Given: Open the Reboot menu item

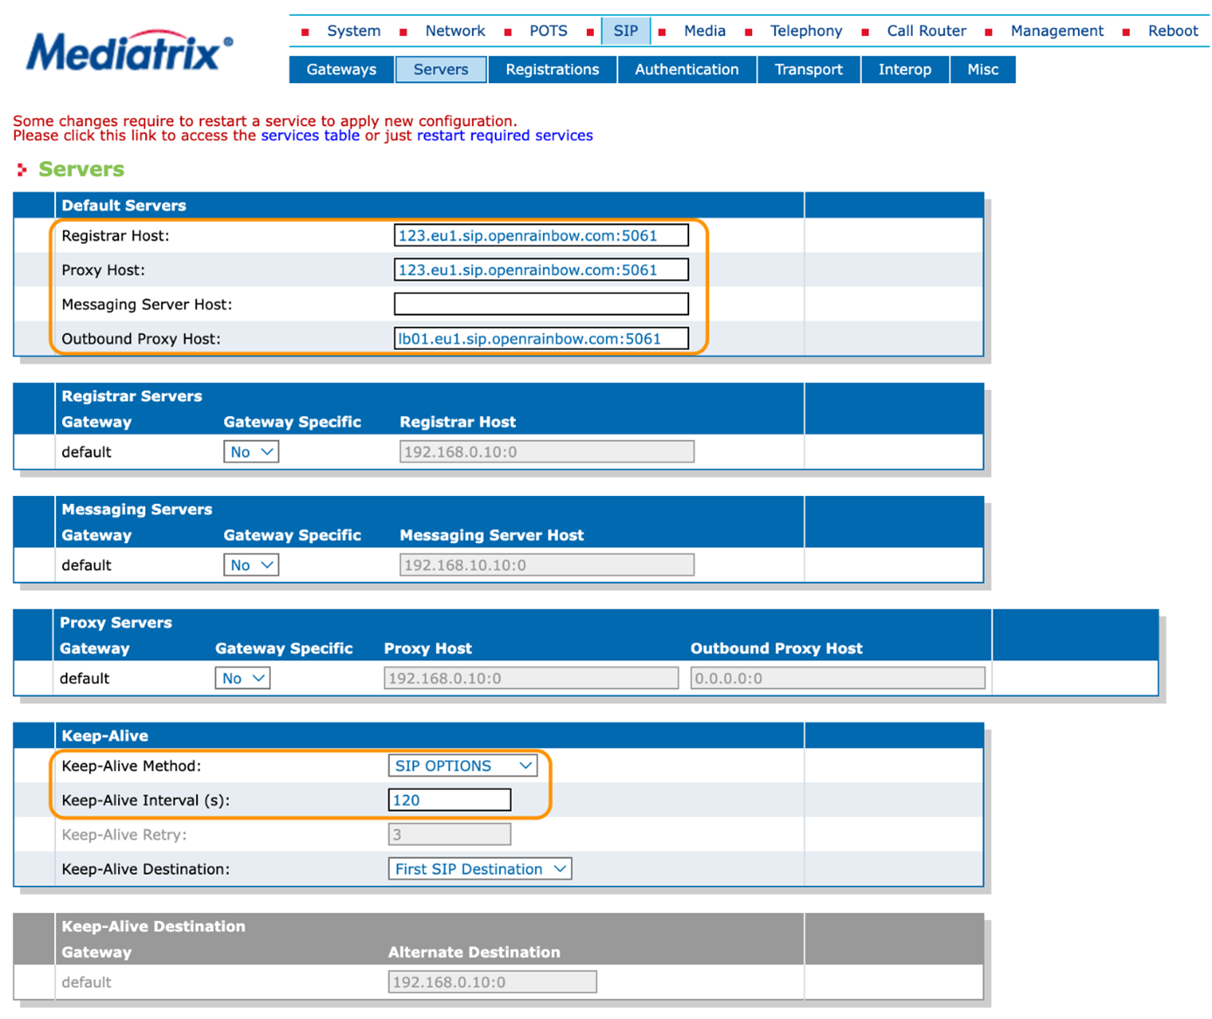Looking at the screenshot, I should (x=1173, y=31).
